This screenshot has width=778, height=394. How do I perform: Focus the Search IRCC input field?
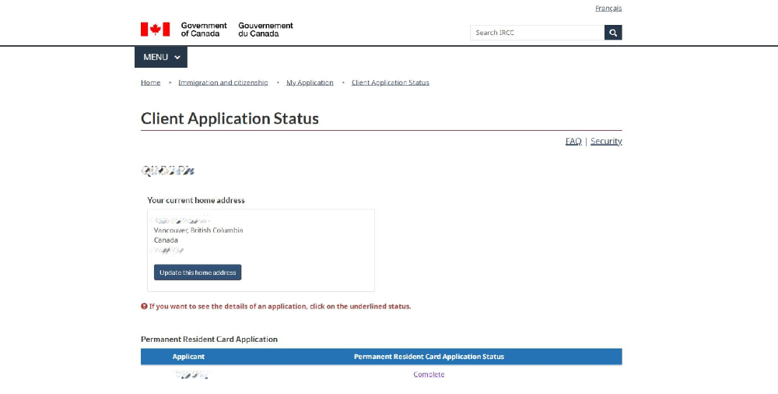[x=537, y=33]
